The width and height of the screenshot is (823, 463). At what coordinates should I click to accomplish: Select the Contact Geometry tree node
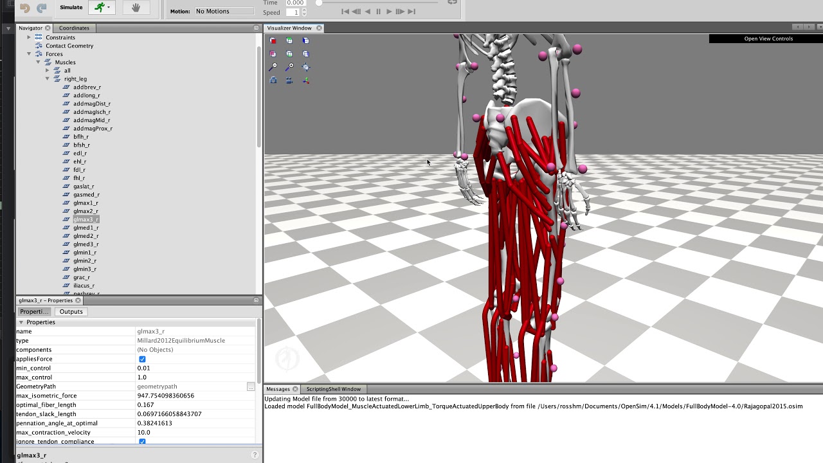point(69,46)
